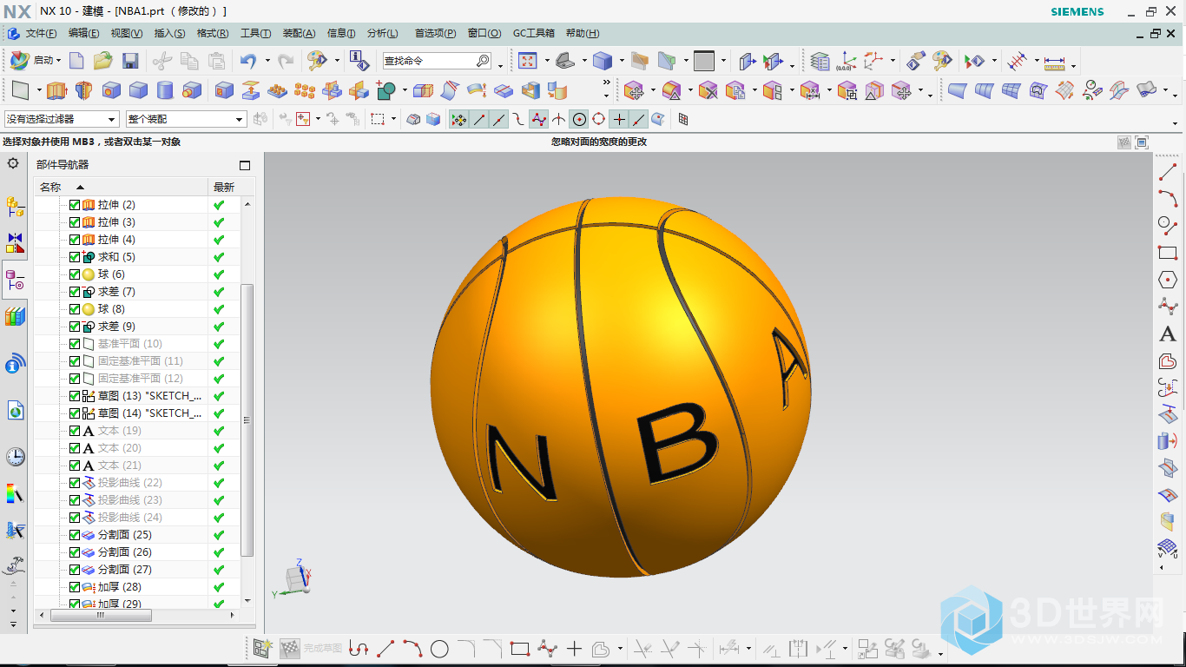Uncheck the 求和 (5) feature checkbox
Screen dimensions: 1186x667
tap(74, 257)
